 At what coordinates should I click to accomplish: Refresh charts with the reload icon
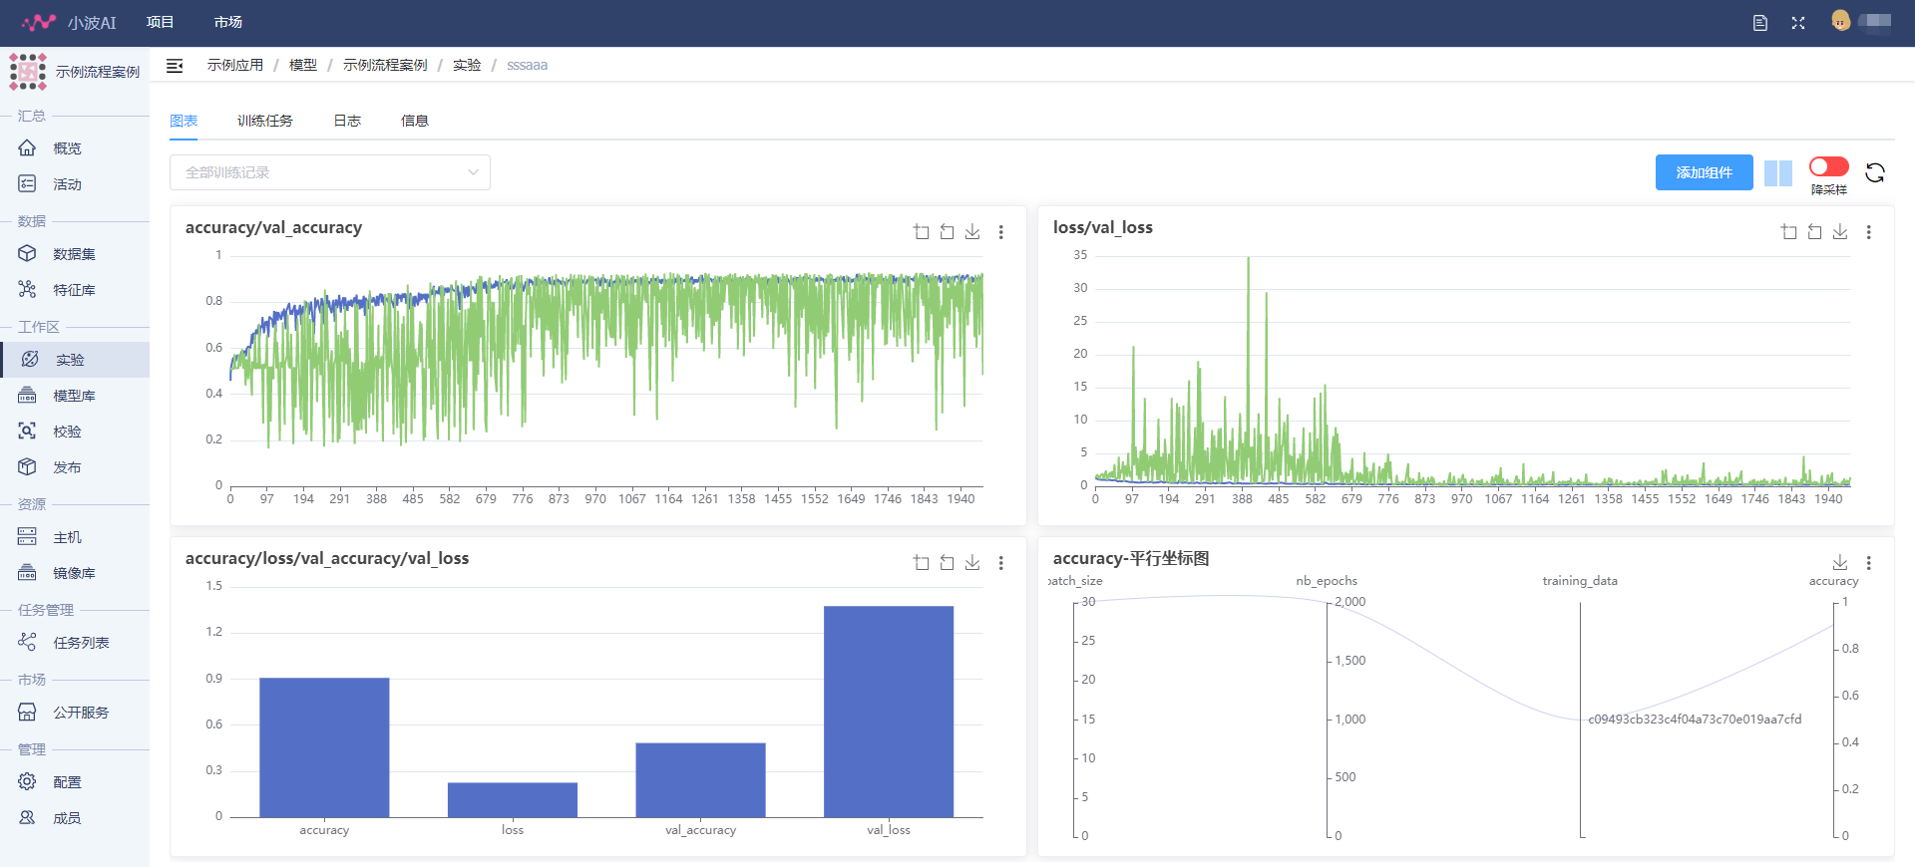coord(1875,172)
